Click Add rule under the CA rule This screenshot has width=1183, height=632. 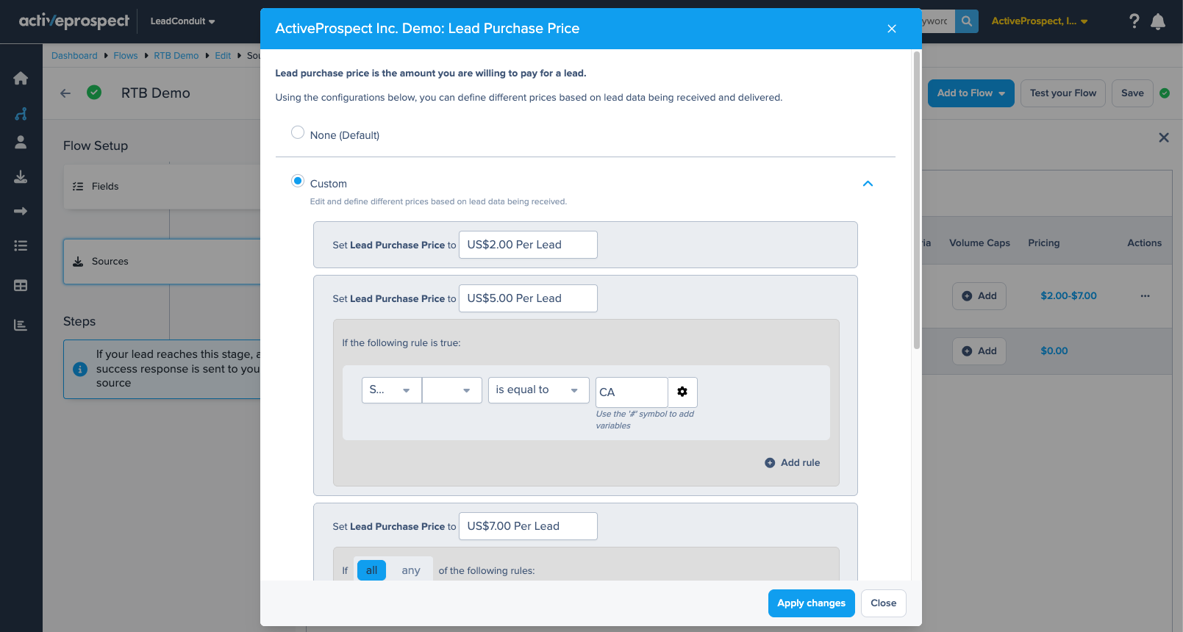pos(792,463)
